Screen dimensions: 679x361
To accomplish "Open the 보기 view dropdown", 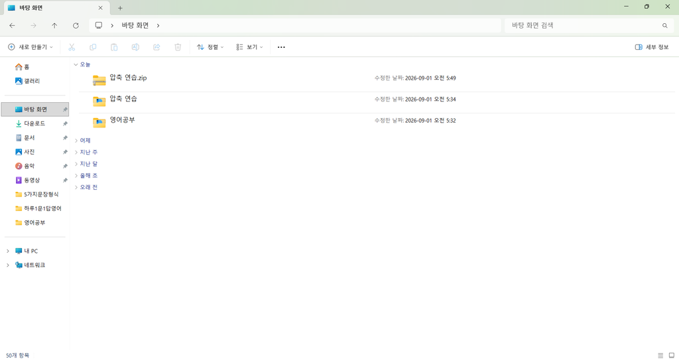I will pyautogui.click(x=249, y=47).
